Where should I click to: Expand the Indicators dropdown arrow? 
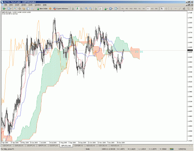coord(107,9)
